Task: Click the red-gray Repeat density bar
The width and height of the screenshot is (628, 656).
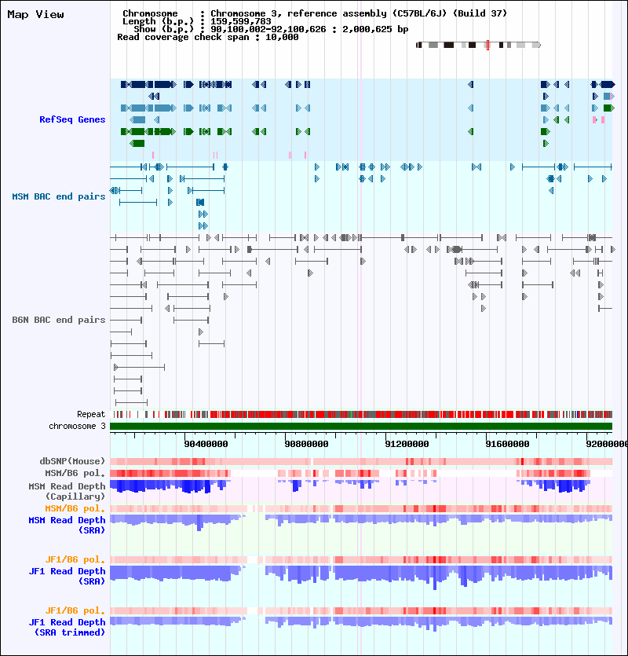Action: 361,415
